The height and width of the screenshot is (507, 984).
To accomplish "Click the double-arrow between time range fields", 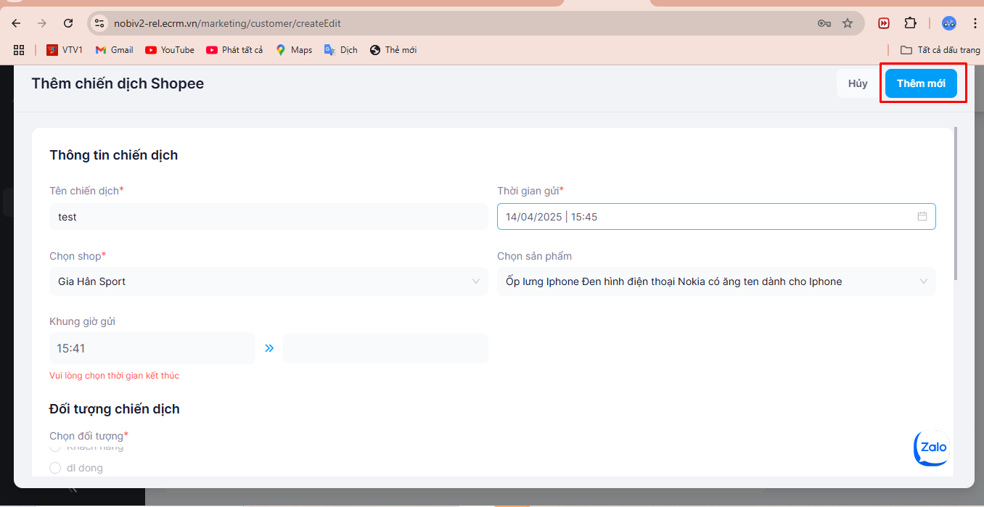I will pyautogui.click(x=269, y=348).
